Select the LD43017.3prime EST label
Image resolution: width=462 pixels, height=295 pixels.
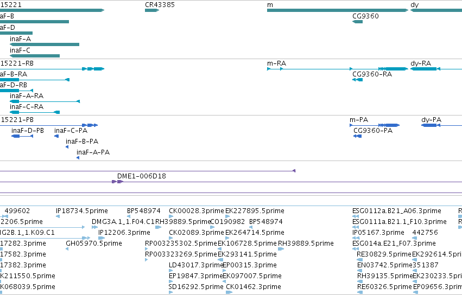(x=195, y=265)
